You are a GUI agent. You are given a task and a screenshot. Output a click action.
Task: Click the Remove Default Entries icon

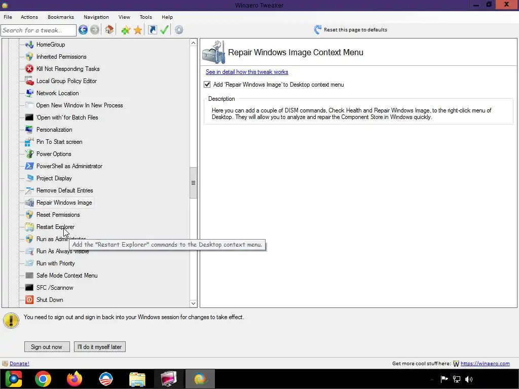click(29, 190)
